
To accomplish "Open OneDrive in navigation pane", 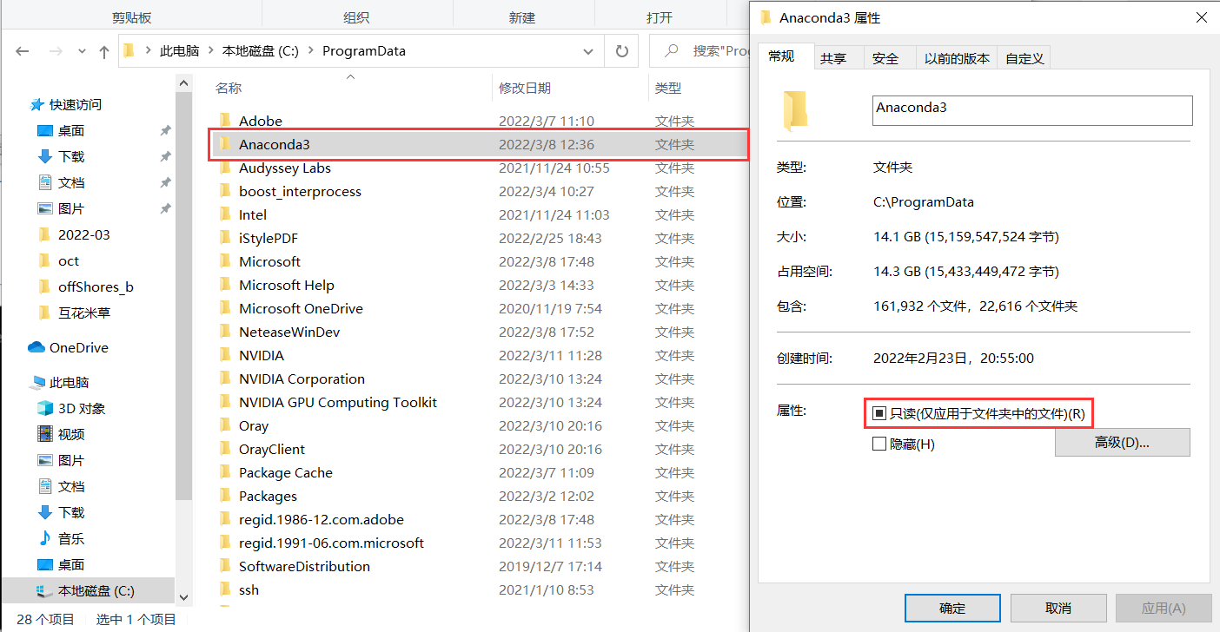I will click(x=79, y=347).
